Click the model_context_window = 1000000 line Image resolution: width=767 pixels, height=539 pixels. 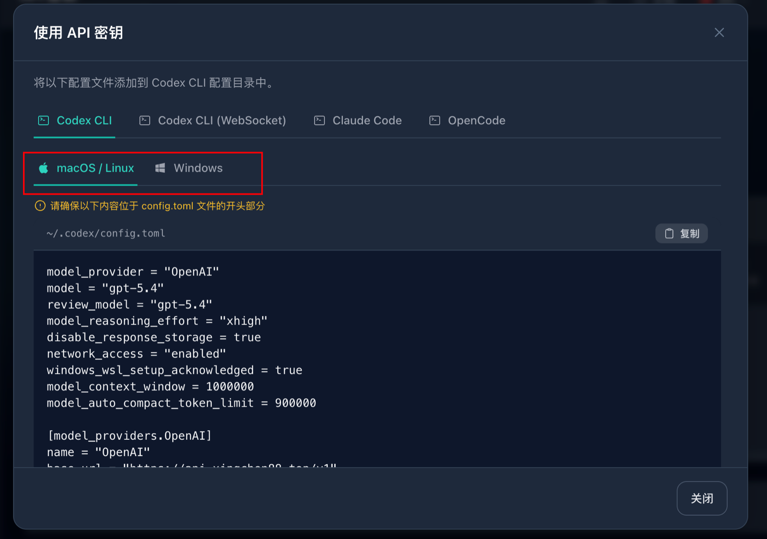pyautogui.click(x=150, y=387)
